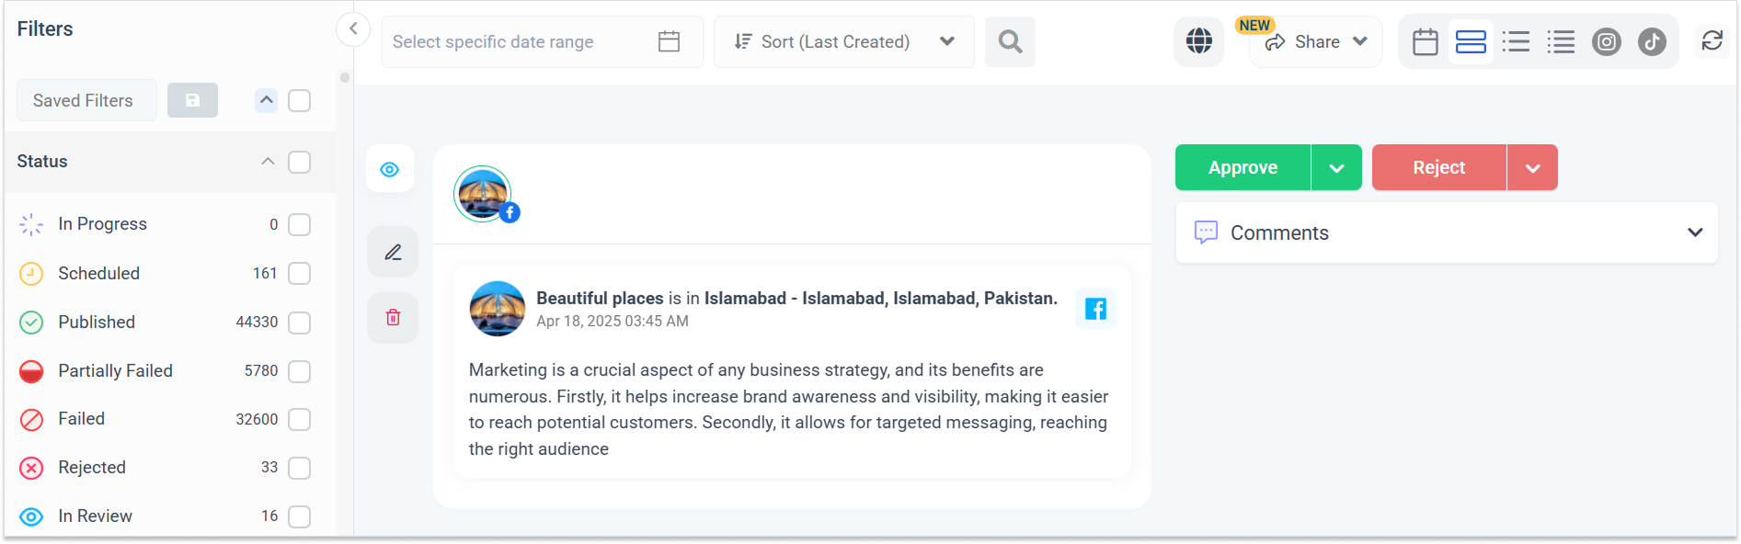Viewport: 1741px width, 544px height.
Task: Click the Approve button
Action: [1243, 167]
